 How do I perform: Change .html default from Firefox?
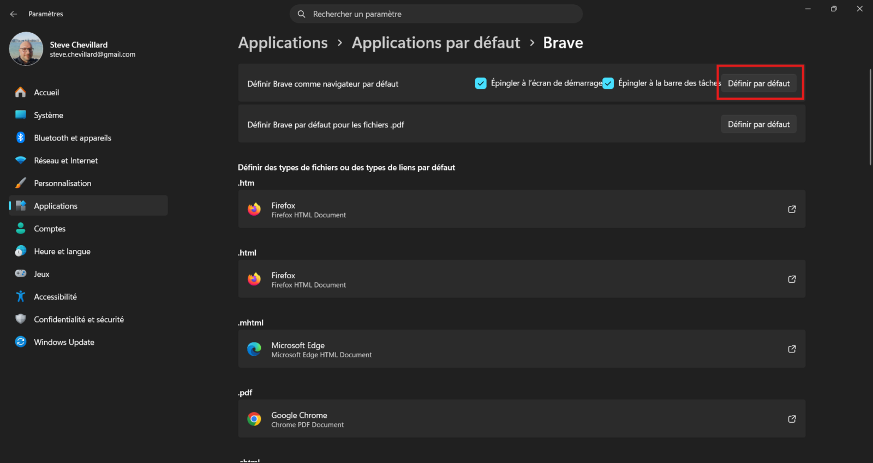[x=522, y=279]
